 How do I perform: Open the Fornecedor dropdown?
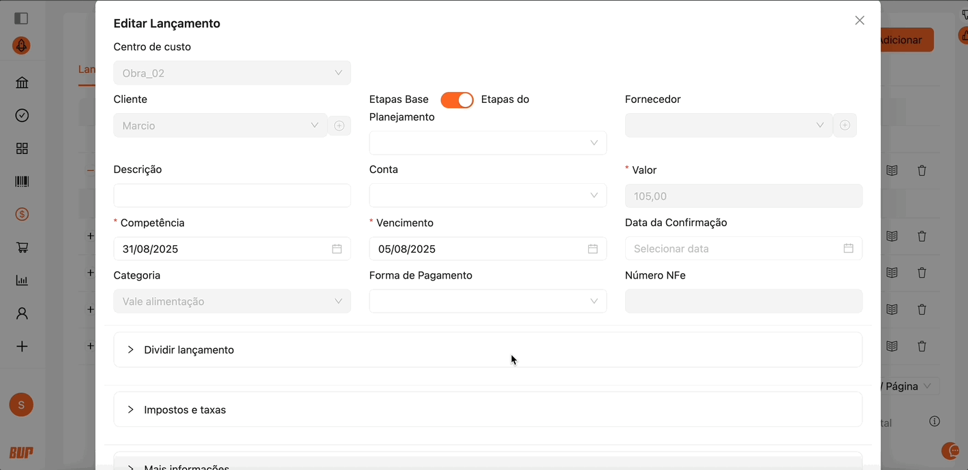728,125
